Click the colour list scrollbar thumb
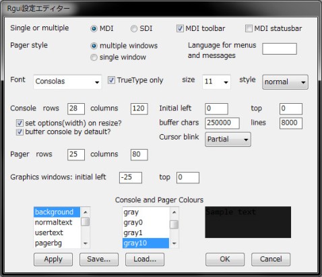322x277 pixels. [174, 224]
